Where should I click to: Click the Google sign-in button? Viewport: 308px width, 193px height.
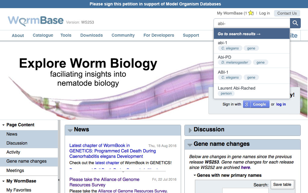(x=256, y=104)
